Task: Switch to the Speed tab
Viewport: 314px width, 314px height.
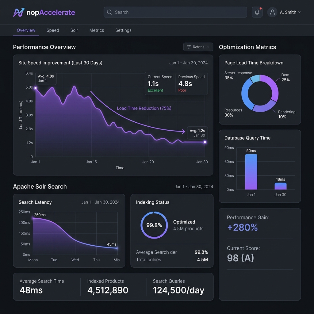Action: [53, 30]
